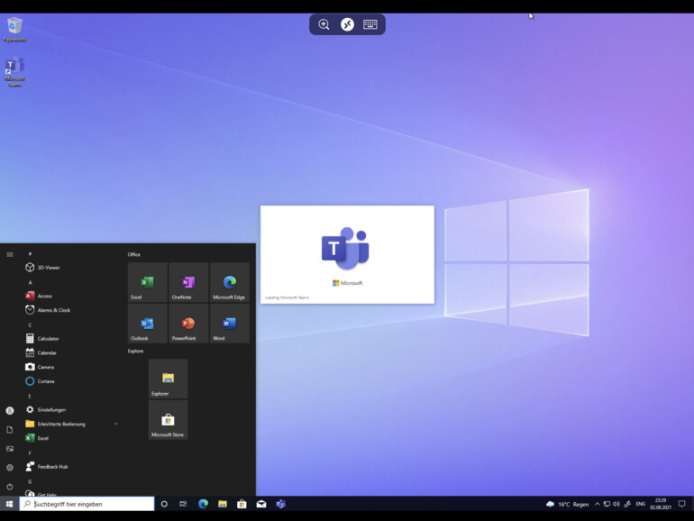Screen dimensions: 694x521
Task: Launch the Outlook tile
Action: tap(148, 324)
